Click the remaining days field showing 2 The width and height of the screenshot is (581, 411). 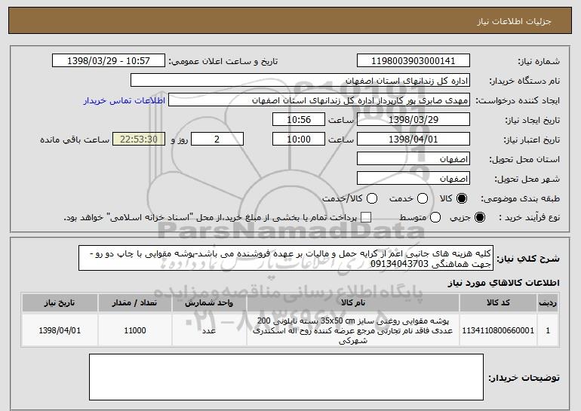coord(217,140)
